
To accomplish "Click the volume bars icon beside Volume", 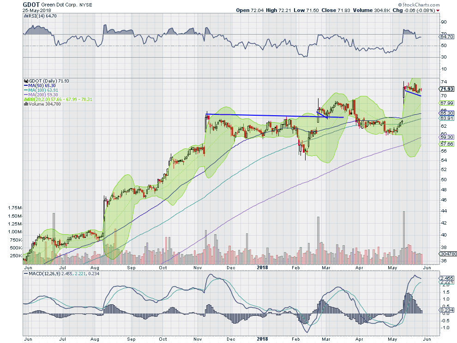I will click(26, 104).
